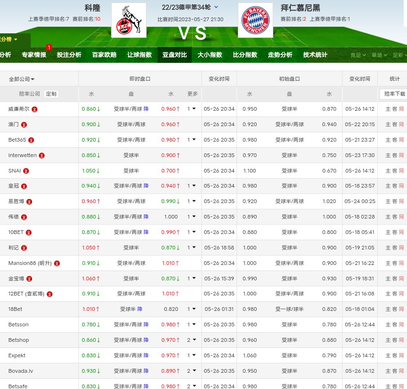Click the red 主 icon beside SNAI
The image size is (407, 389).
[x=26, y=171]
